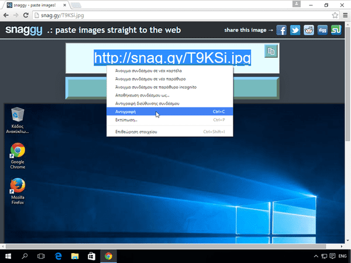Click the snaggy logo
351x263 pixels.
pyautogui.click(x=24, y=30)
